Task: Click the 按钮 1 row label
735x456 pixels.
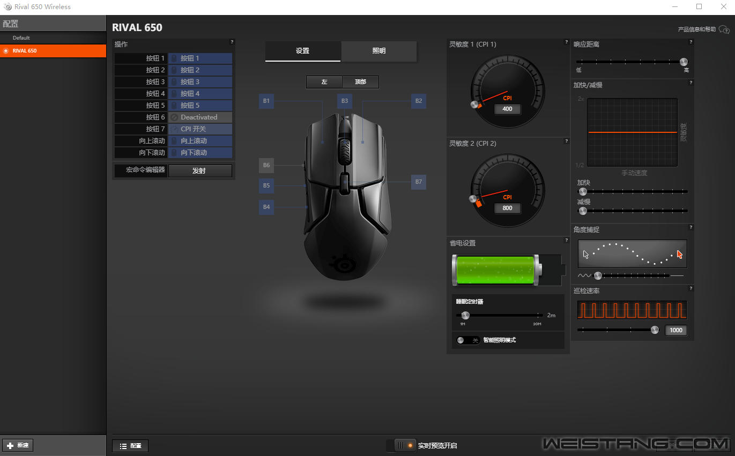Action: (140, 58)
